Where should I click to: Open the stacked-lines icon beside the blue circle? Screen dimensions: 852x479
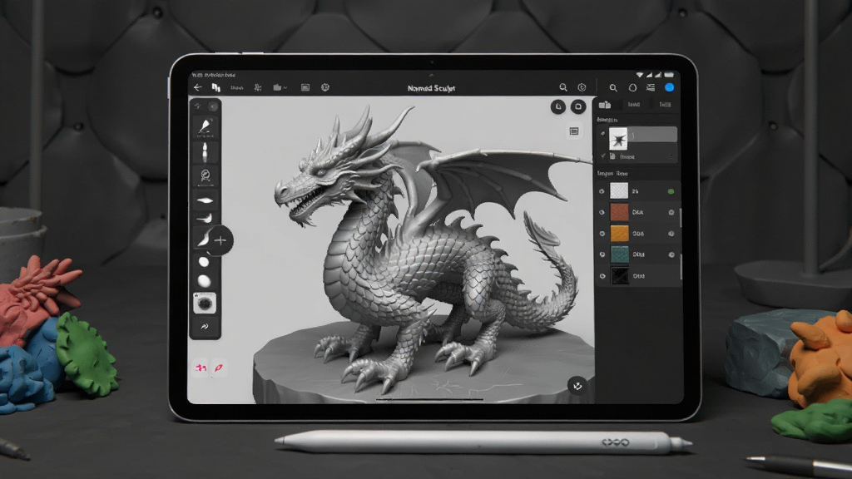point(651,87)
